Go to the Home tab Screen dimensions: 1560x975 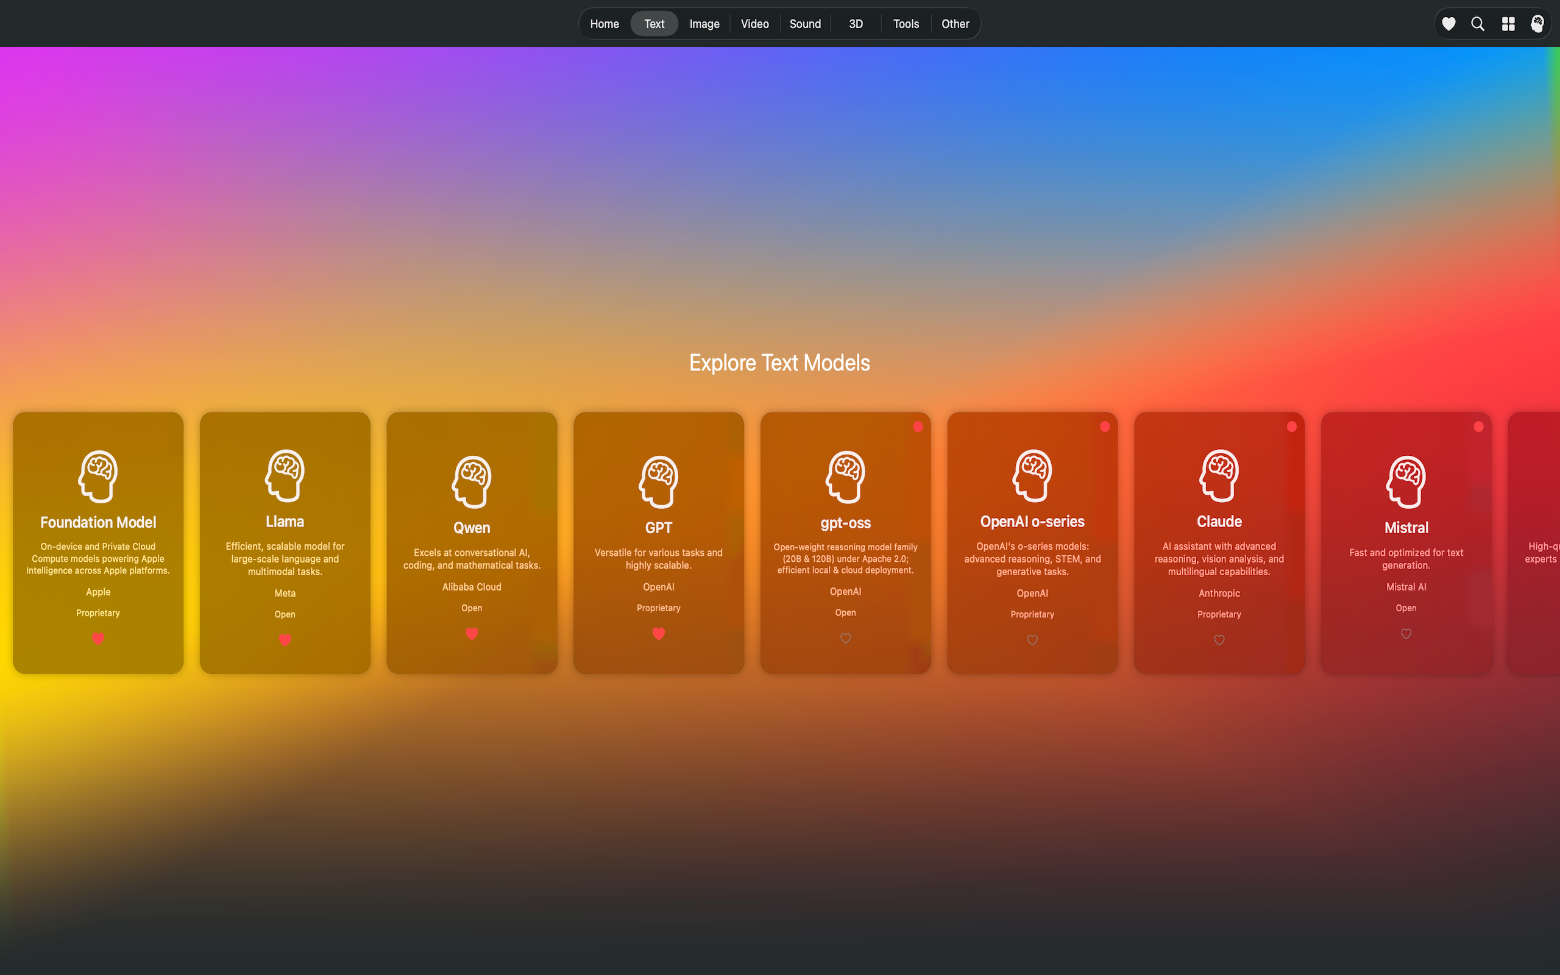[x=604, y=24]
